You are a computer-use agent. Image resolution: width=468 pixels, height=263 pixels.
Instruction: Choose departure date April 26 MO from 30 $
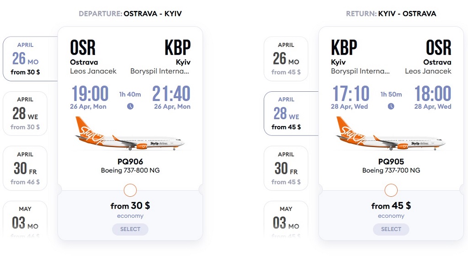click(30, 59)
